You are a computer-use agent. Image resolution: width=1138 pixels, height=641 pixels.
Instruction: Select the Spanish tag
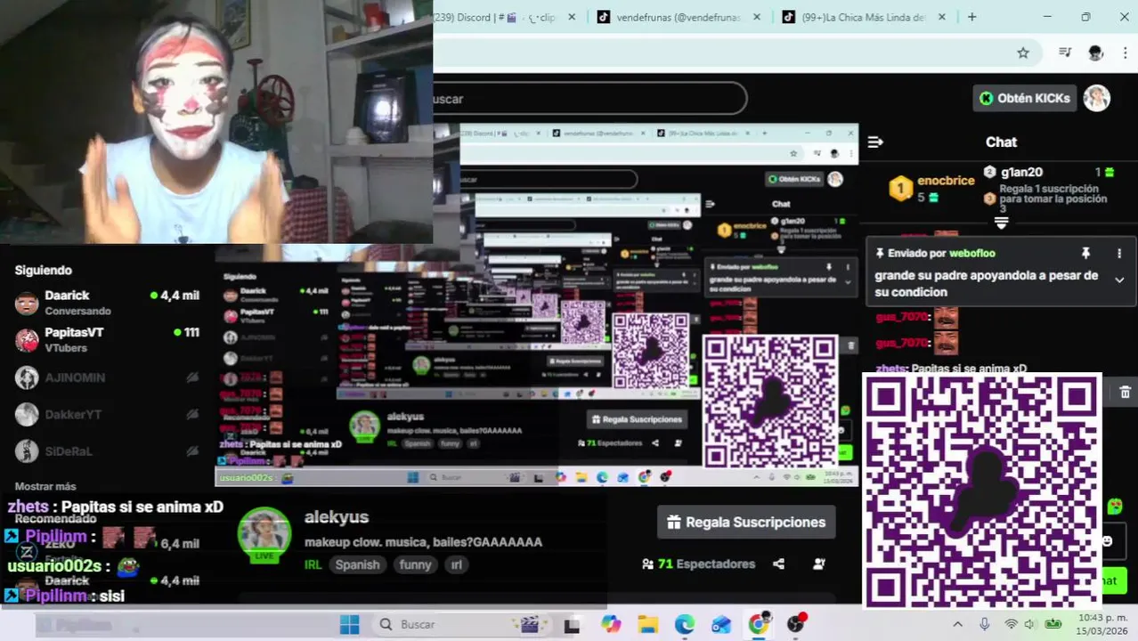tap(357, 564)
